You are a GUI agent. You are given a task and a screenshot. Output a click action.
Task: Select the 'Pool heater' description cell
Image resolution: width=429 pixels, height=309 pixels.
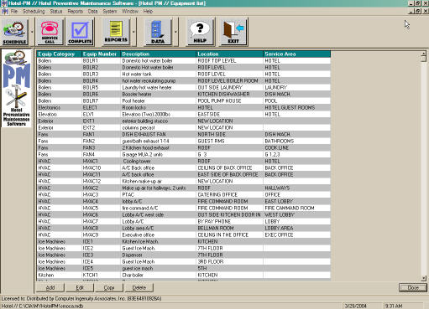point(159,100)
